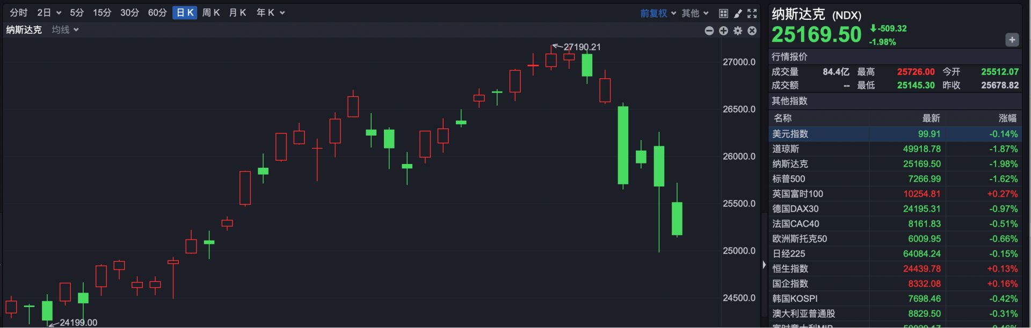Select the 日K chart tab
Screen dimensions: 1031x328
pos(185,12)
